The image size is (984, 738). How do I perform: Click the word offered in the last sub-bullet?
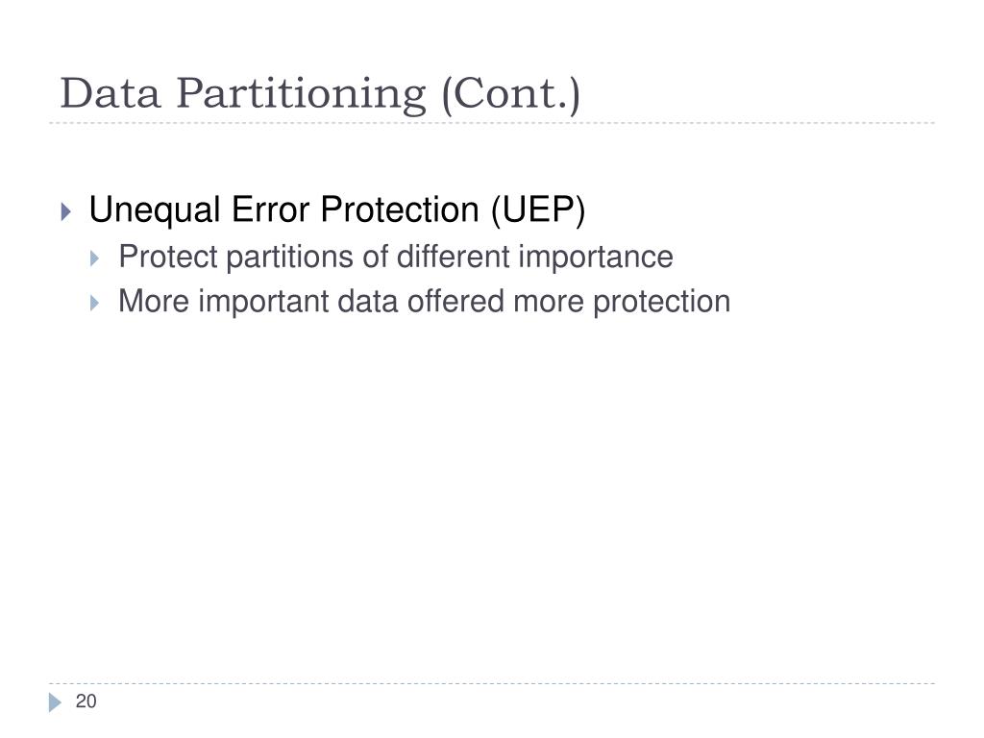click(x=455, y=301)
